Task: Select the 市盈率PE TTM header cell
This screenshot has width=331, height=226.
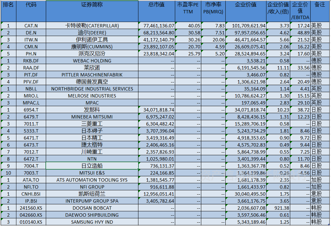Action: [188, 11]
